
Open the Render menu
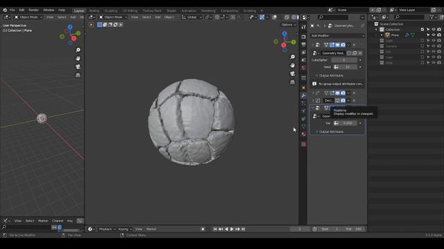34,10
